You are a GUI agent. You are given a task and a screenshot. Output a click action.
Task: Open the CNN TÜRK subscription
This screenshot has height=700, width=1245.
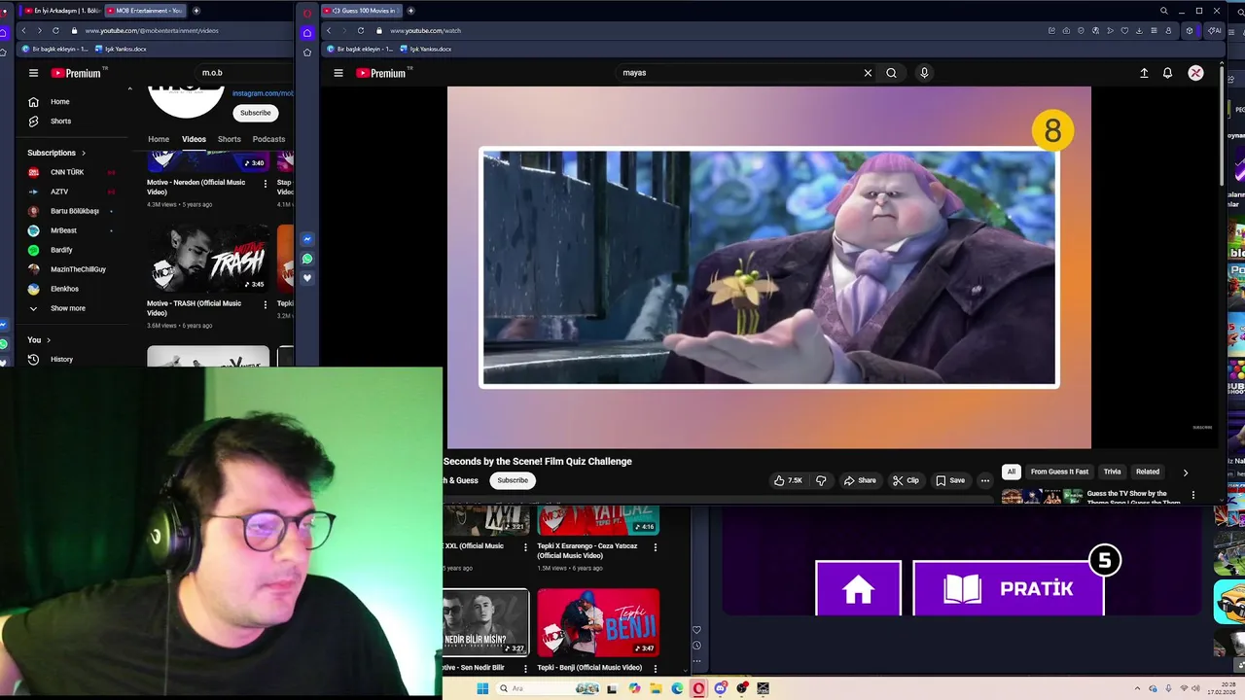pyautogui.click(x=68, y=172)
